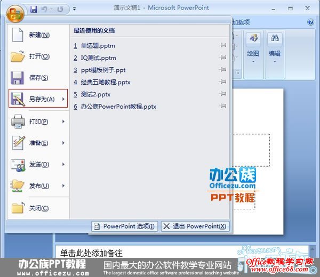Choose 保存(S) from the Office menu

[38, 78]
